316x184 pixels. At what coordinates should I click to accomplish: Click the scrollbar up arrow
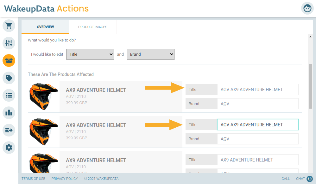click(x=310, y=37)
